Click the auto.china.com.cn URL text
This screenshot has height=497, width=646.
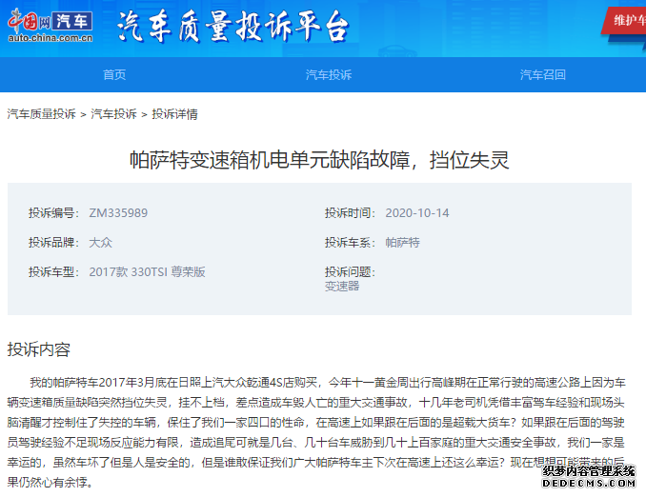pos(50,38)
